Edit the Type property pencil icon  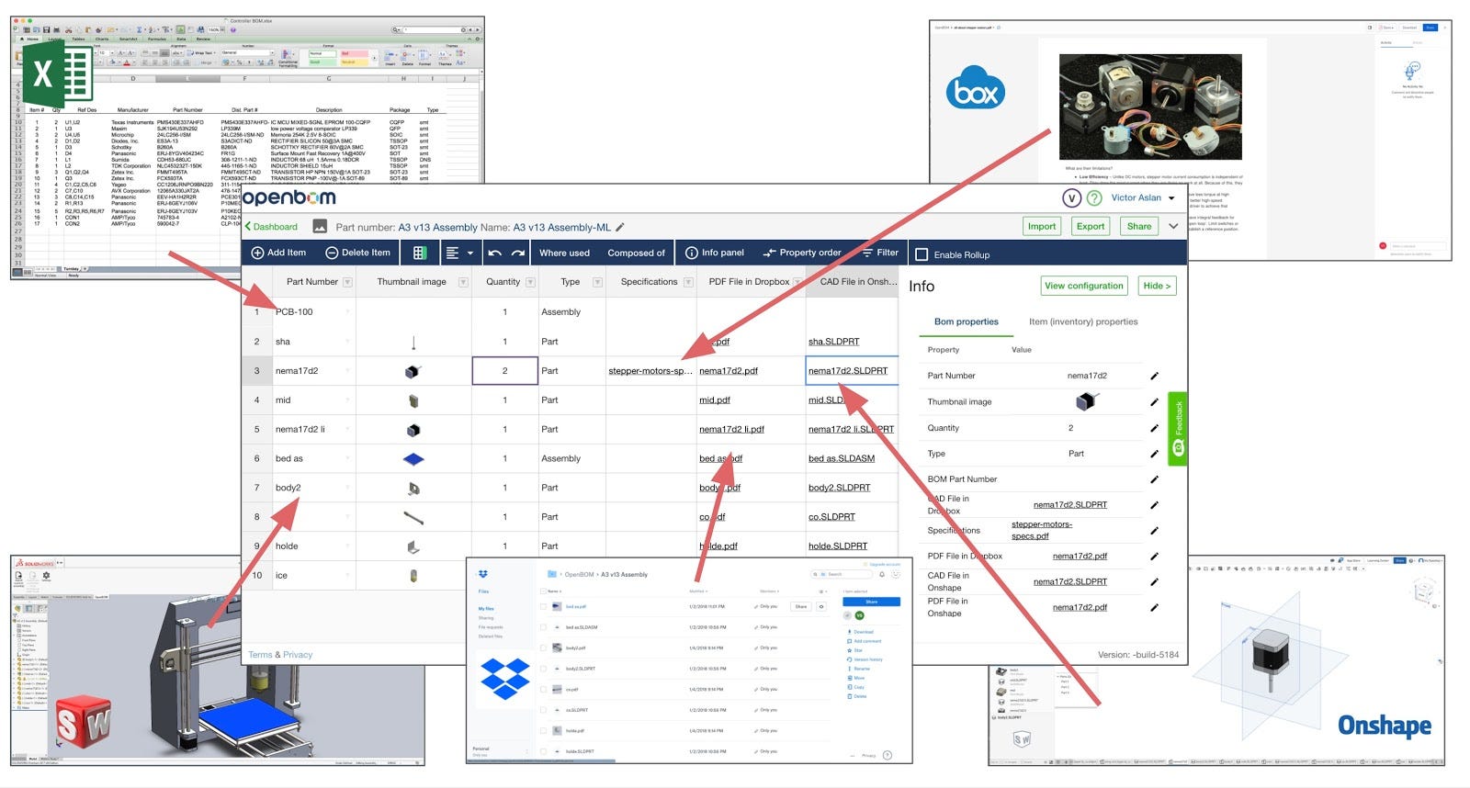[x=1155, y=454]
